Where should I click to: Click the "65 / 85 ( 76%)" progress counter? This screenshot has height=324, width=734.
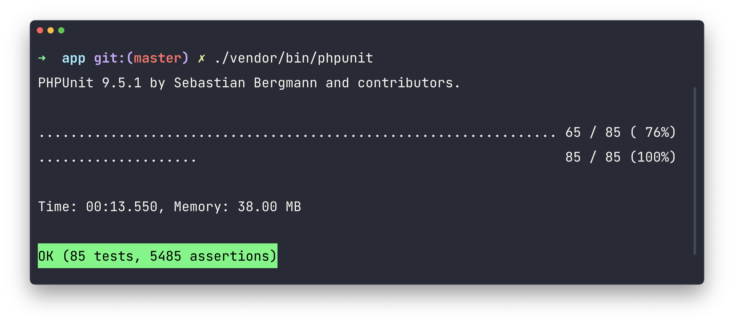tap(620, 132)
